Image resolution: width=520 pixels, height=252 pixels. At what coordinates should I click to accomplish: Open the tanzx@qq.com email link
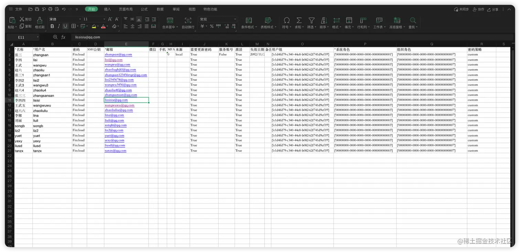tap(115, 151)
